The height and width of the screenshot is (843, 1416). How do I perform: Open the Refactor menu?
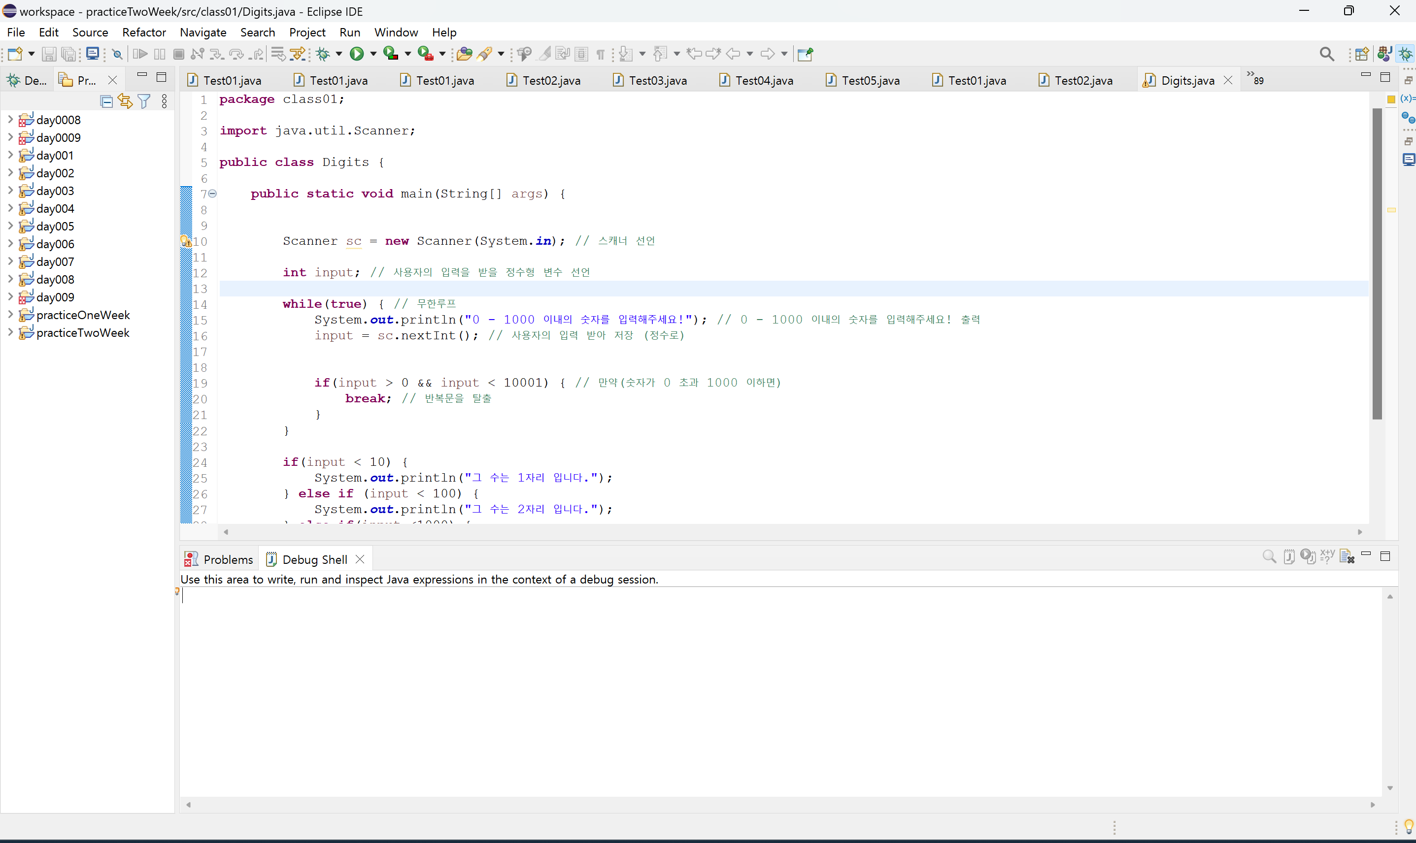tap(144, 32)
